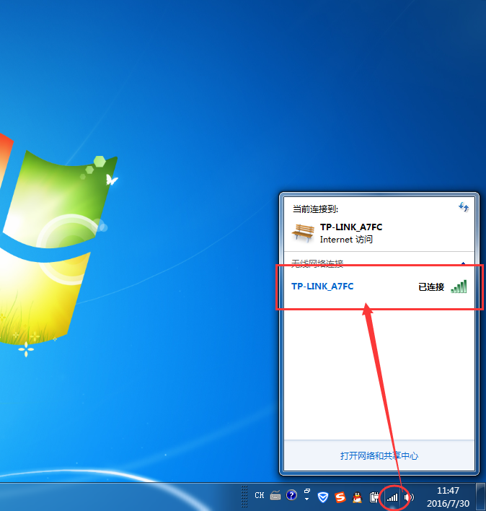Collapse the 无线网络连接 section arrow
Screen dimensions: 486x511
(x=463, y=263)
